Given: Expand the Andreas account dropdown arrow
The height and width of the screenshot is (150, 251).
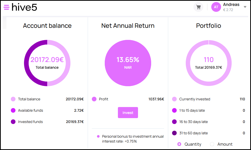Looking at the screenshot, I should [x=245, y=7].
